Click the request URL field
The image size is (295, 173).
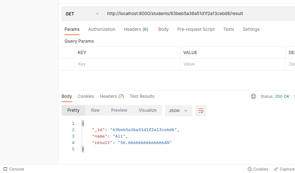coord(197,14)
